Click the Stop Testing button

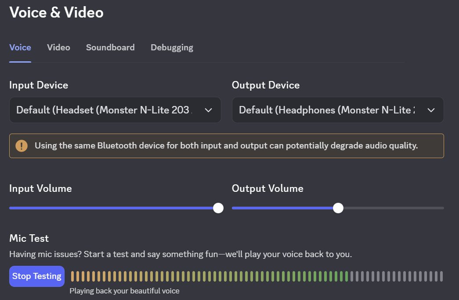[x=37, y=276]
